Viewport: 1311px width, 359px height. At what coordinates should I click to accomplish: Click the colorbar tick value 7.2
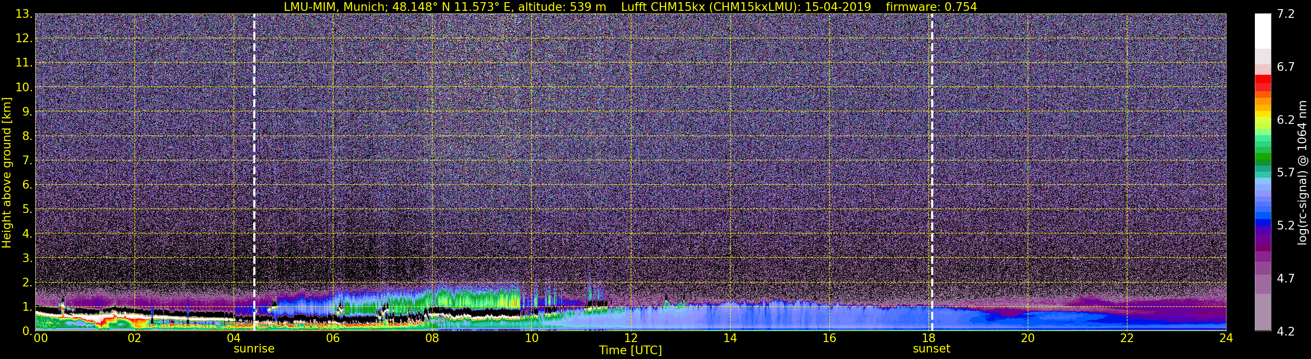click(x=1286, y=14)
